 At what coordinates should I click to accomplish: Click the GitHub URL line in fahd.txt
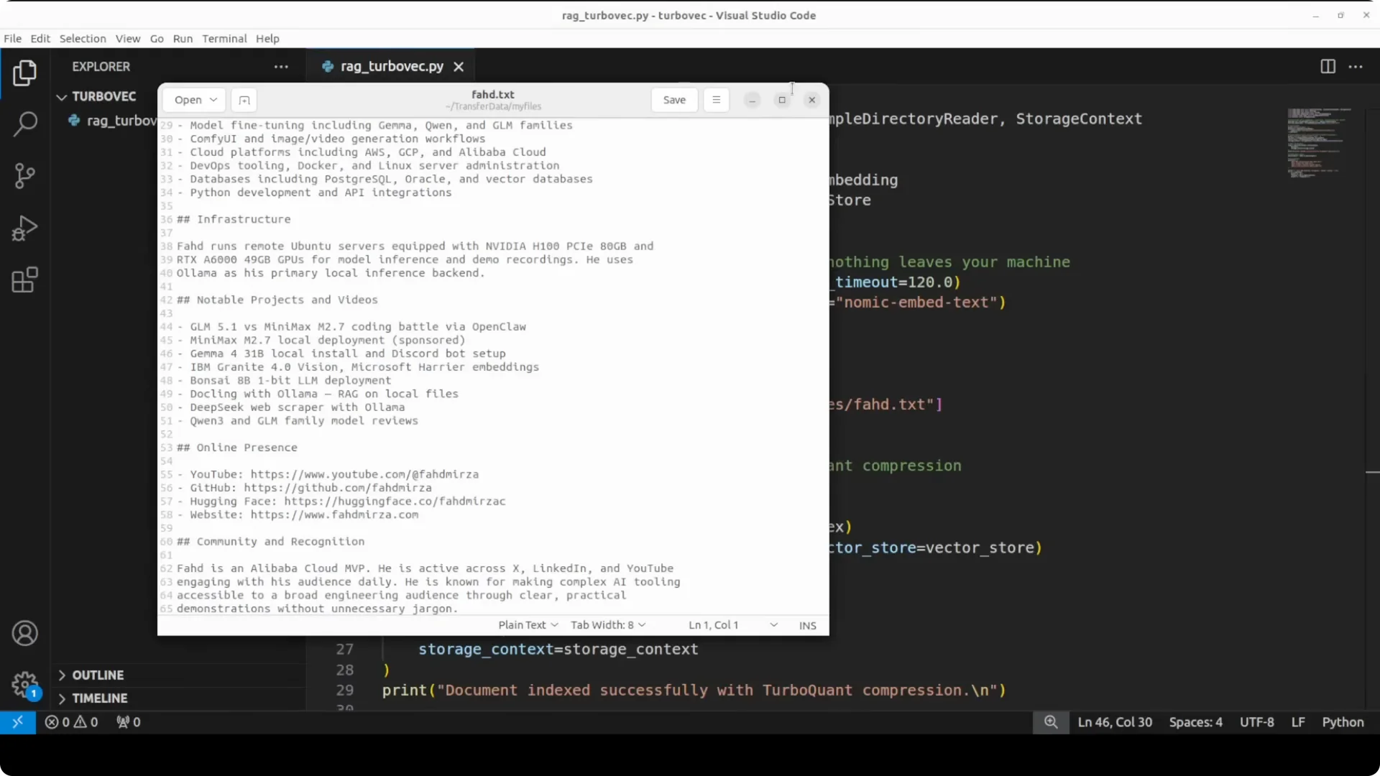[305, 488]
